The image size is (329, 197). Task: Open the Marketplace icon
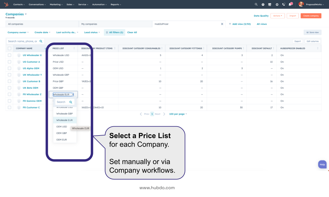coord(269,4)
